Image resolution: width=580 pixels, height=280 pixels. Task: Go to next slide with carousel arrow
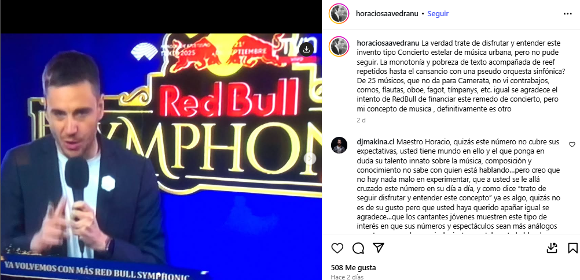pyautogui.click(x=310, y=159)
